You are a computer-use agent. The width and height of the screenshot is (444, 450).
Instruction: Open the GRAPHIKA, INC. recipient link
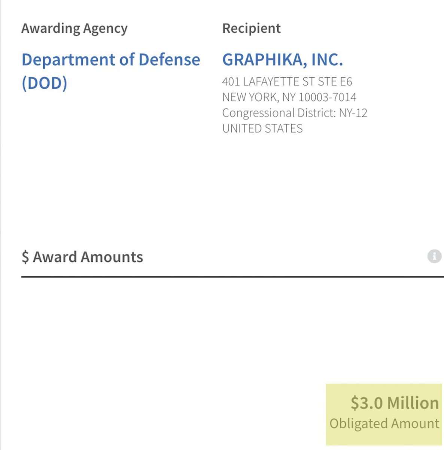282,60
